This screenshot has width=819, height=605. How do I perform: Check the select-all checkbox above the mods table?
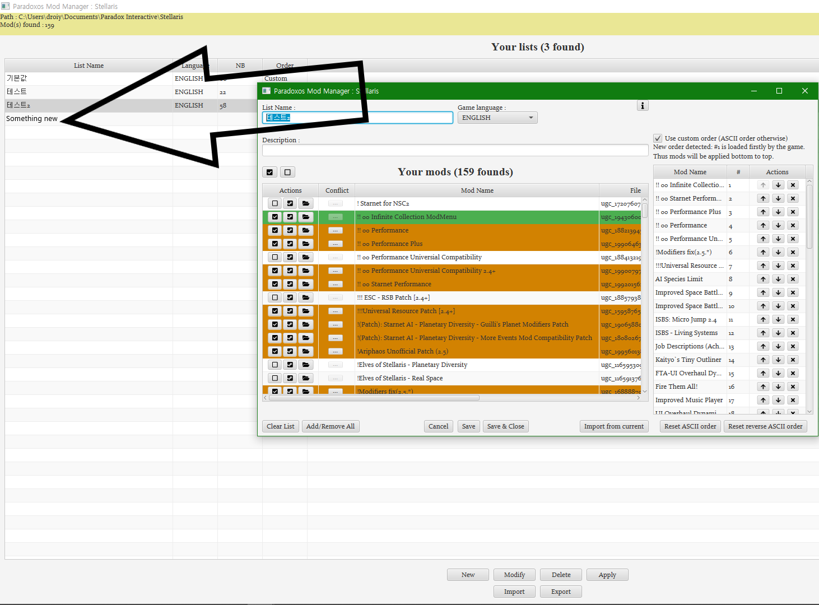click(269, 172)
